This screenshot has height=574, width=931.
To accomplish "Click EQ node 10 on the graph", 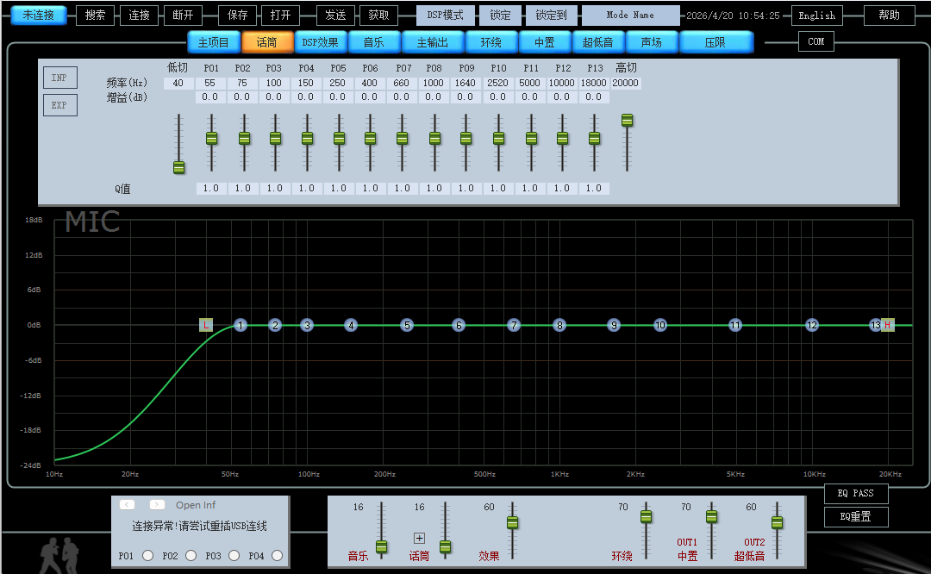I will click(x=660, y=325).
